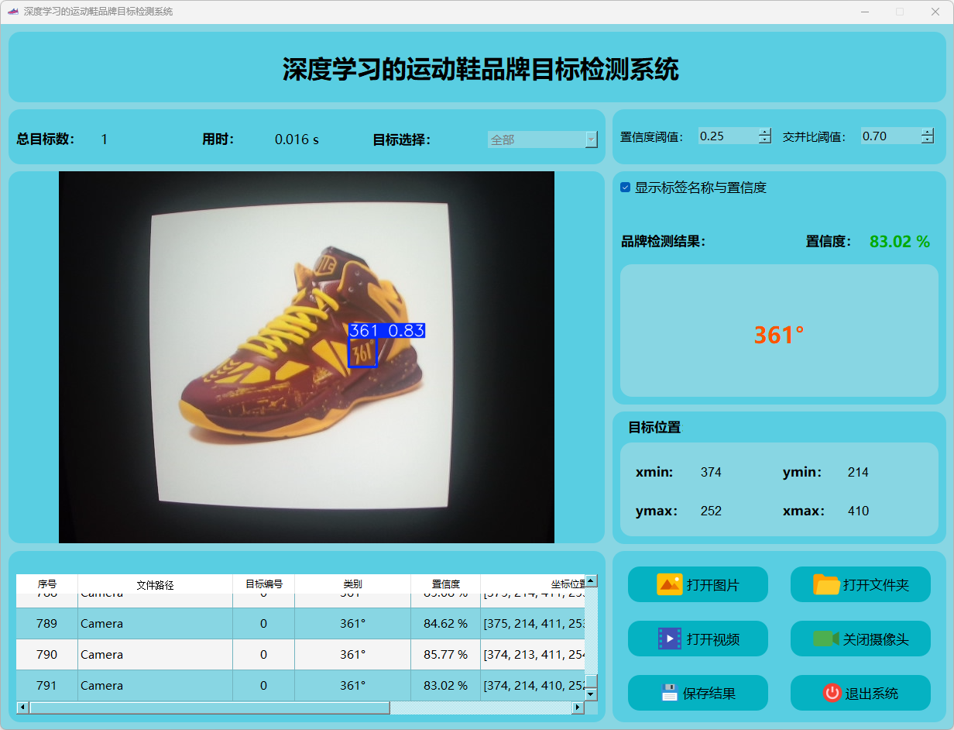
Task: Click confidence cell 84.62 %
Action: click(x=445, y=624)
